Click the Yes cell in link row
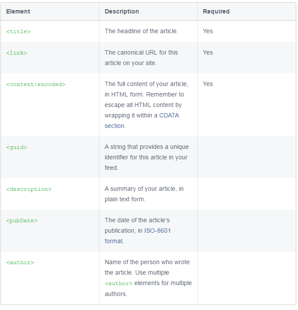 coord(208,52)
